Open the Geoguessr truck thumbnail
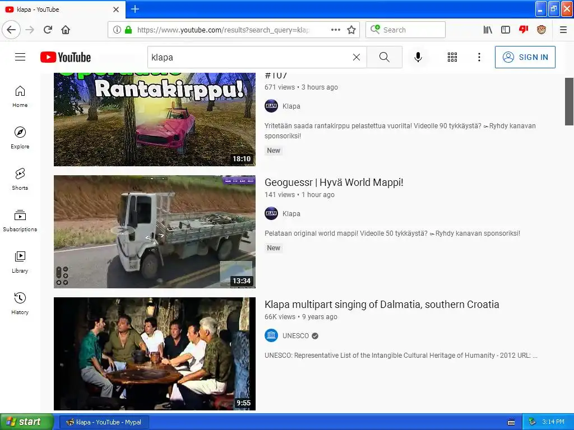Screen dimensions: 574x430 (x=155, y=231)
